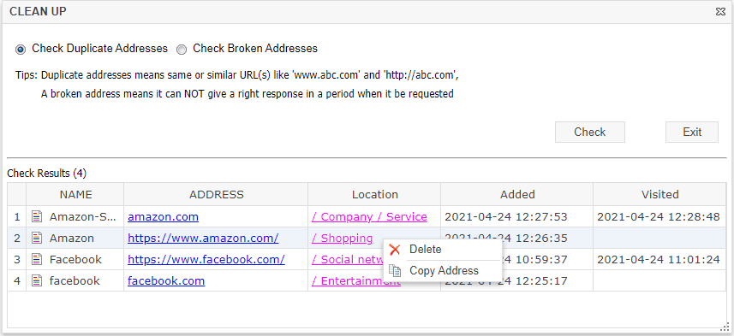The image size is (734, 336).
Task: Sort results by the NAME column header
Action: point(75,194)
